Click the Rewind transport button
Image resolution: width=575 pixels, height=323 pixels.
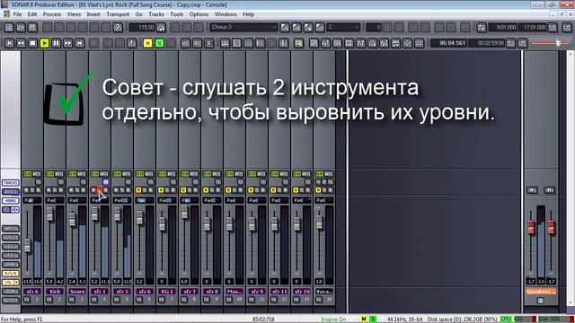coord(21,43)
